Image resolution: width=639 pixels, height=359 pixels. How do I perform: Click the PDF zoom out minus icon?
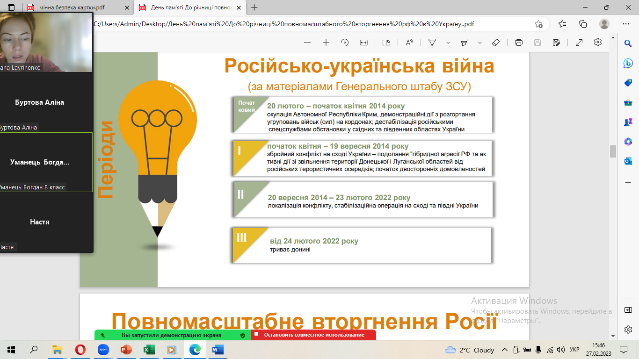tap(307, 43)
